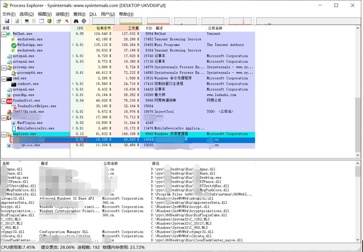
Task: Click the WeChatApp.exe green icon
Action: click(14, 45)
